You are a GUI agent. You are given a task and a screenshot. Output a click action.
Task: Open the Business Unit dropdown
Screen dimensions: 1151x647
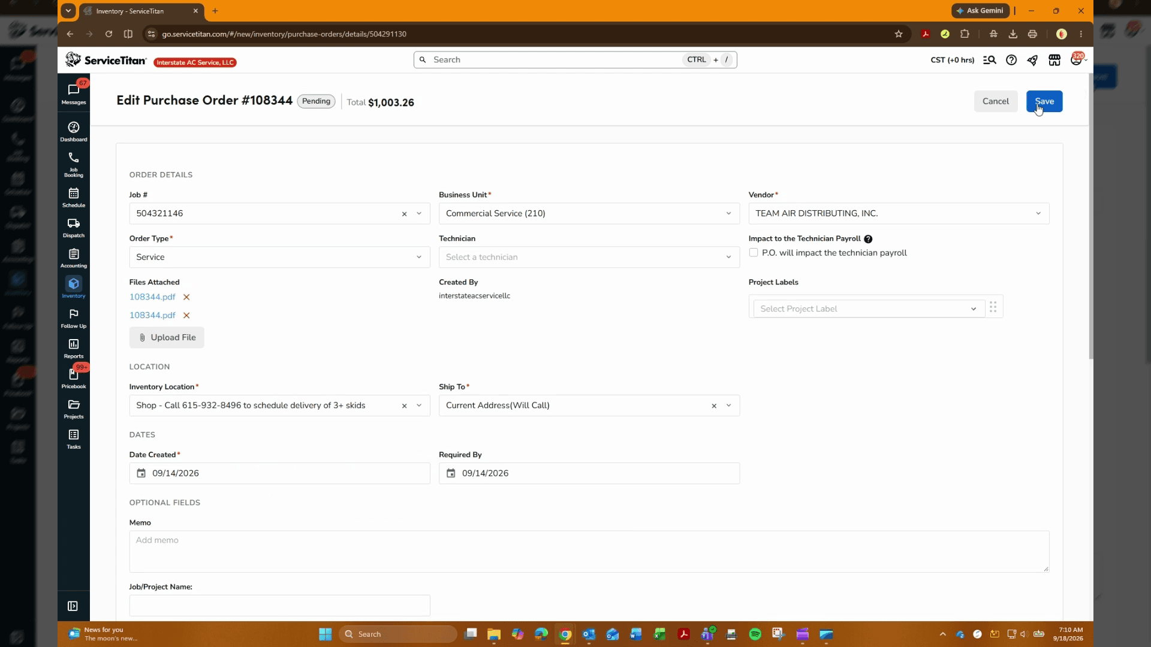(x=589, y=214)
